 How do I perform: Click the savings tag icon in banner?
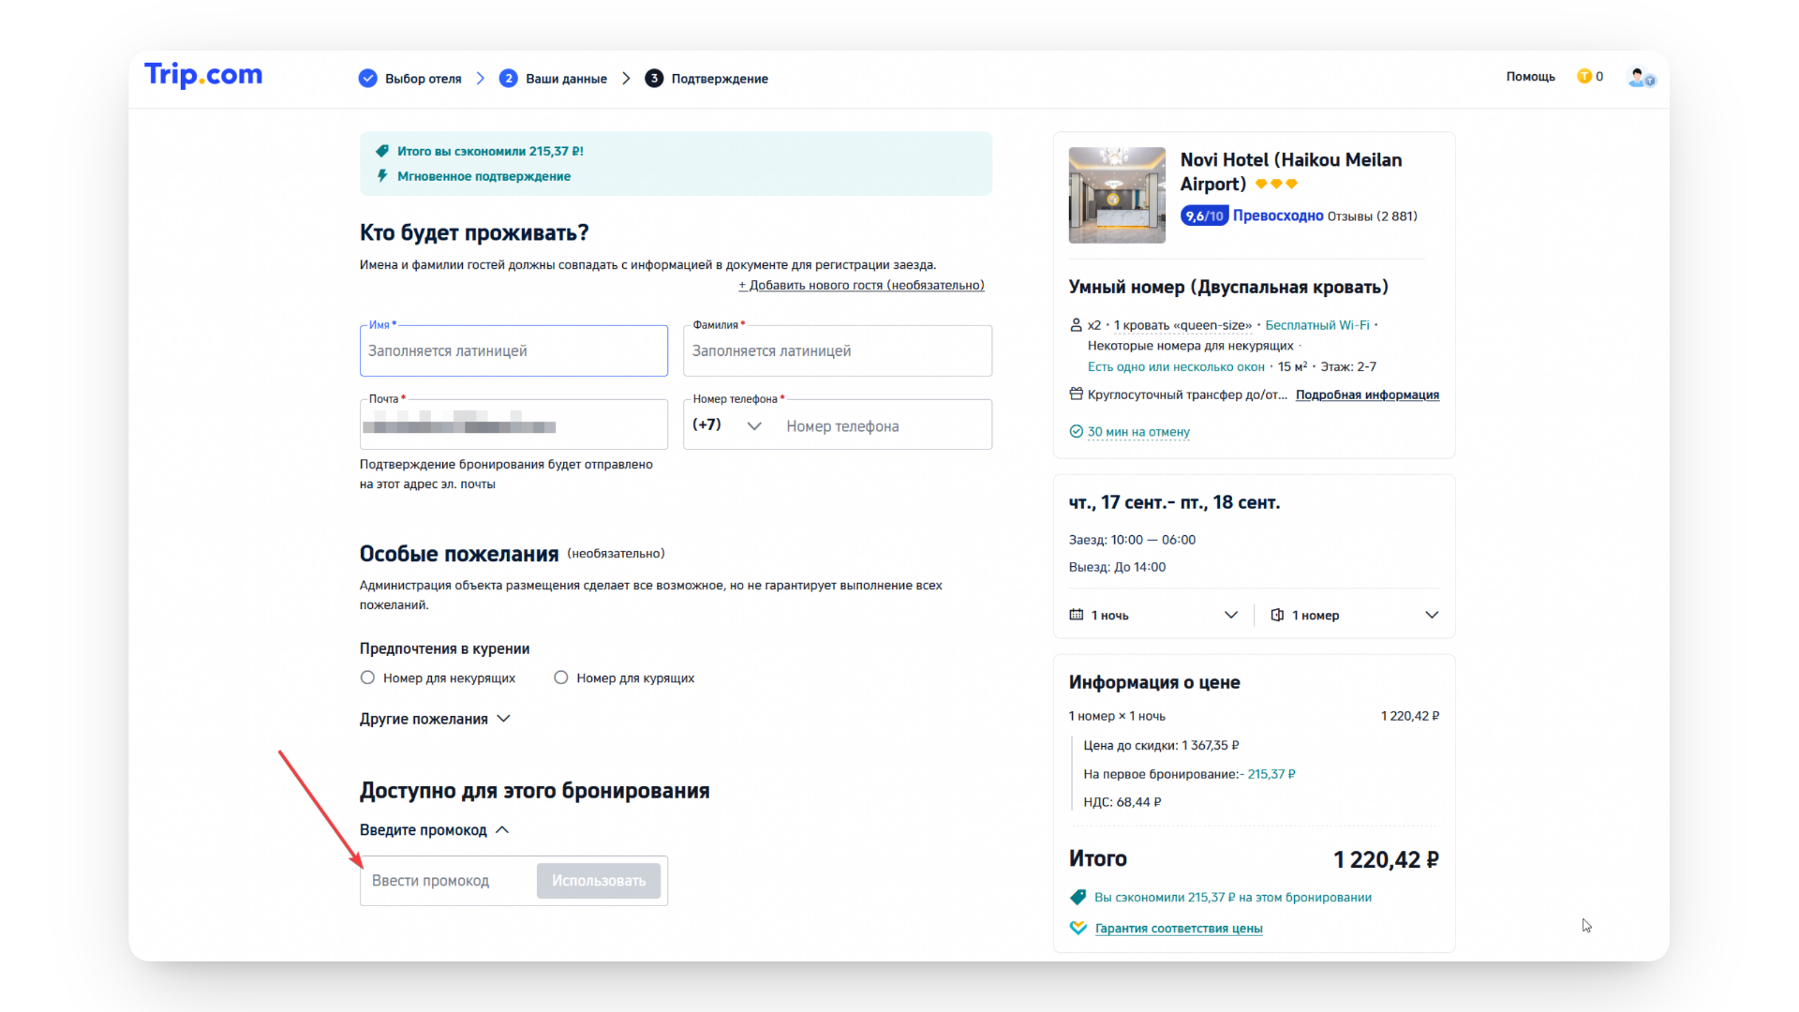click(382, 151)
